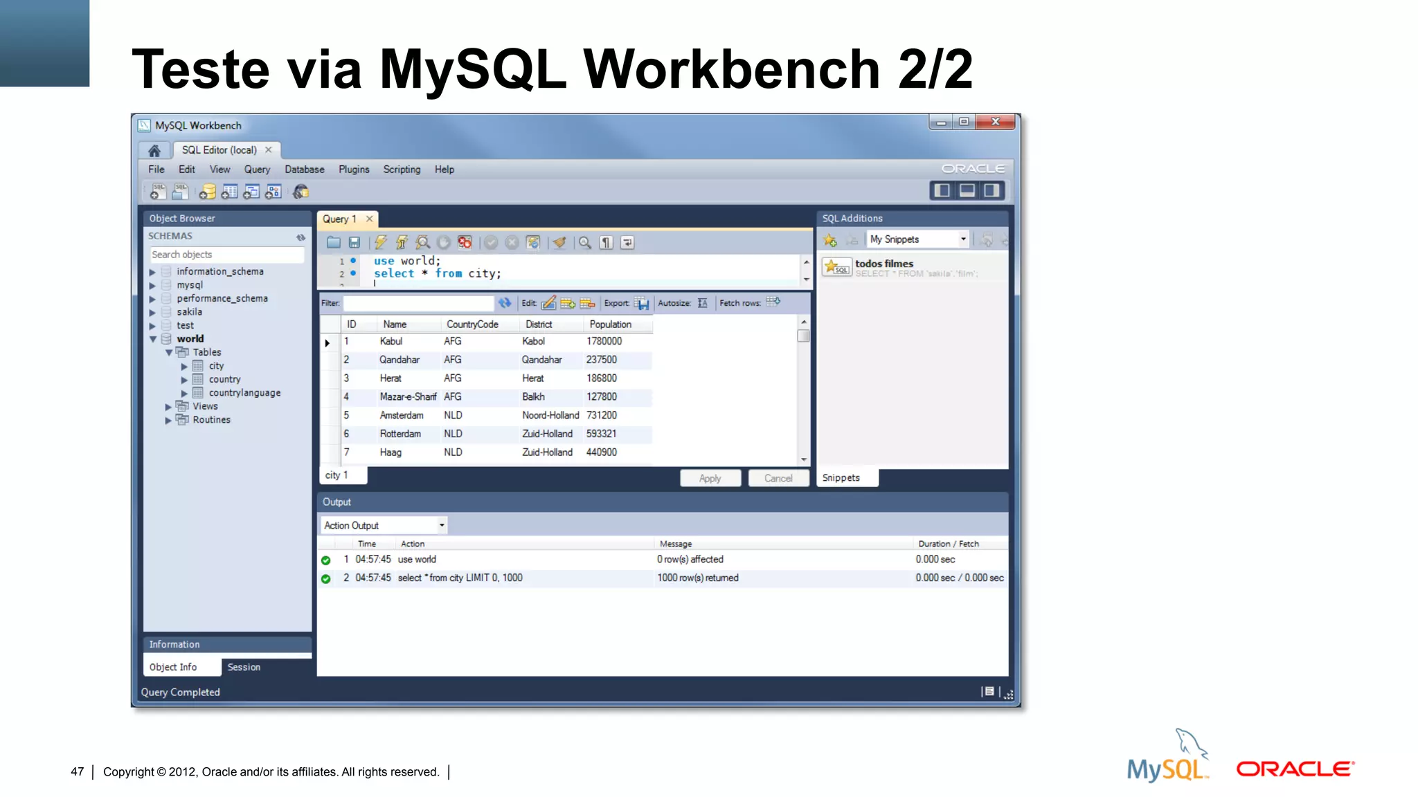Expand the sakila schema node
1418x797 pixels.
pos(152,313)
